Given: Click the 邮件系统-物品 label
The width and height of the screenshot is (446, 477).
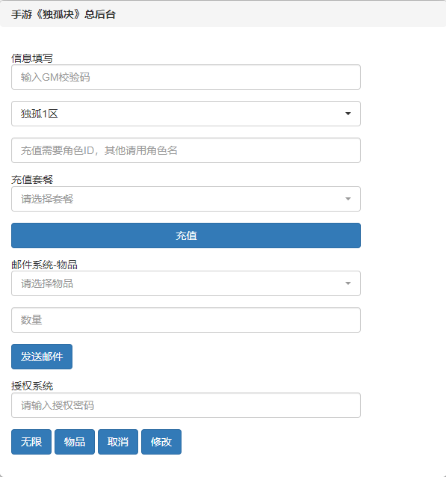Looking at the screenshot, I should (x=44, y=265).
